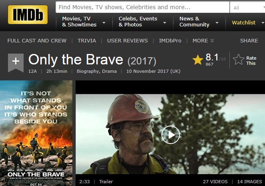The width and height of the screenshot is (265, 186).
Task: Open the All search category dropdown
Action: coord(247,8)
